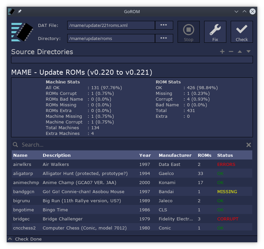Browse for Directory with ellipsis button
The width and height of the screenshot is (264, 249).
164,38
